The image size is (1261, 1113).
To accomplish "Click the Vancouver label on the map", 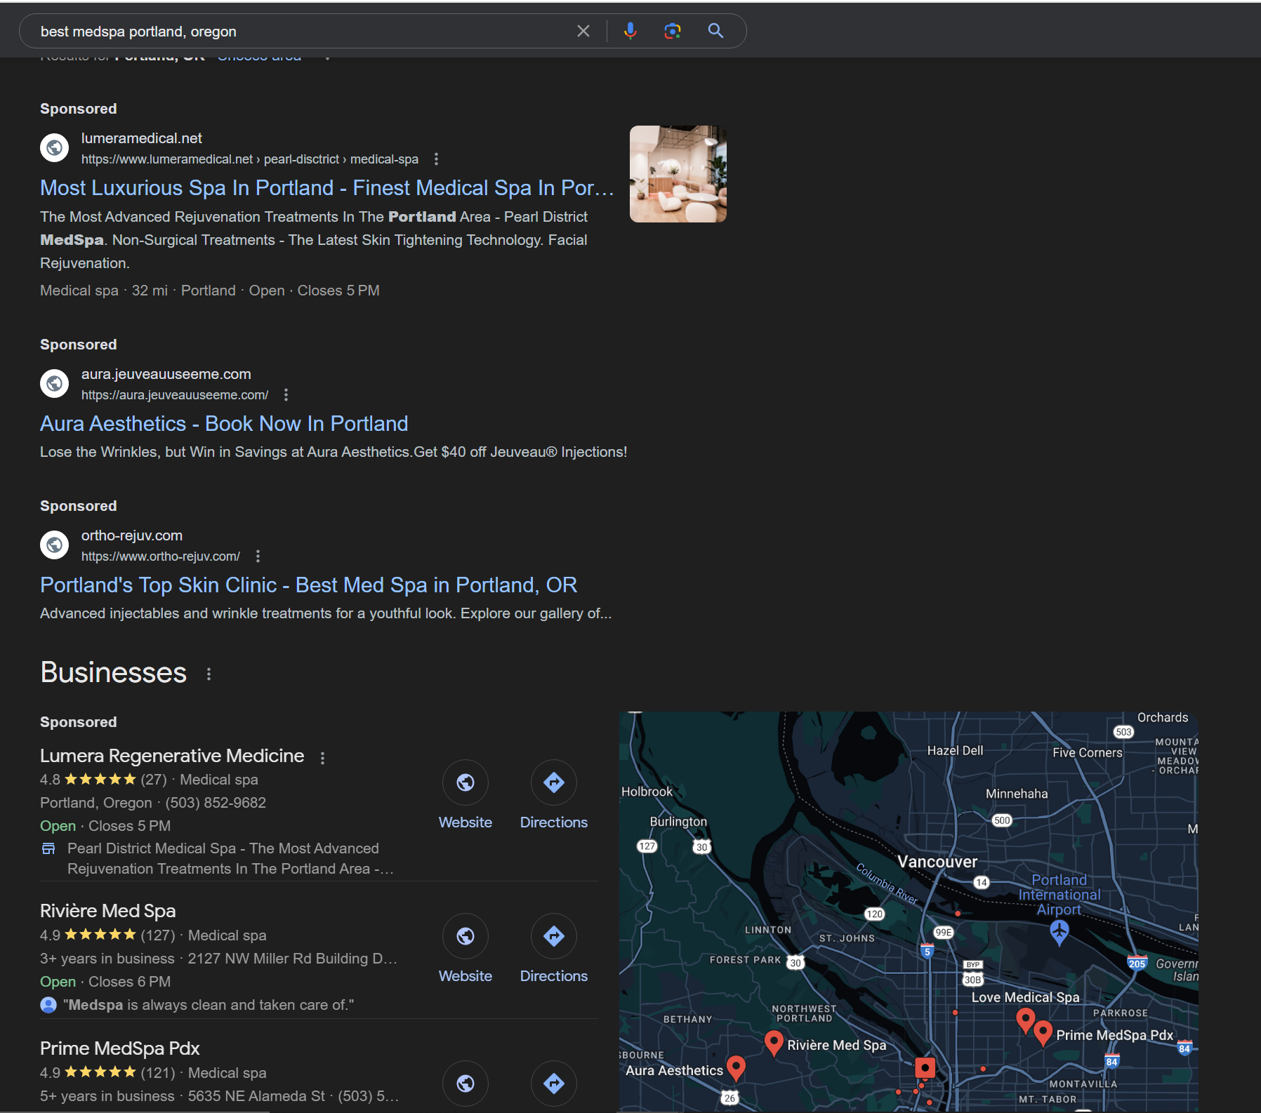I will 937,862.
